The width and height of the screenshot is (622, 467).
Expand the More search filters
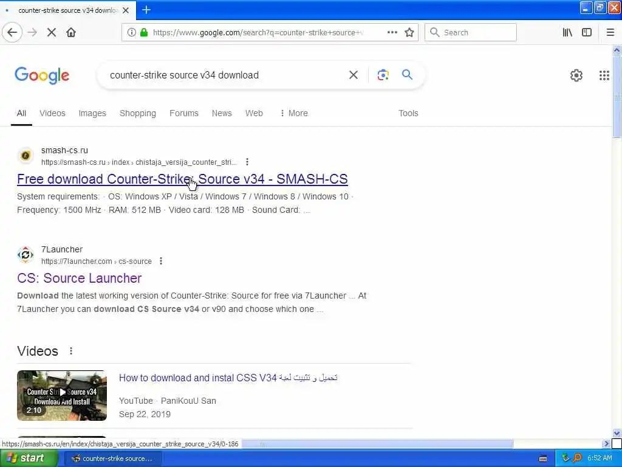pyautogui.click(x=294, y=113)
